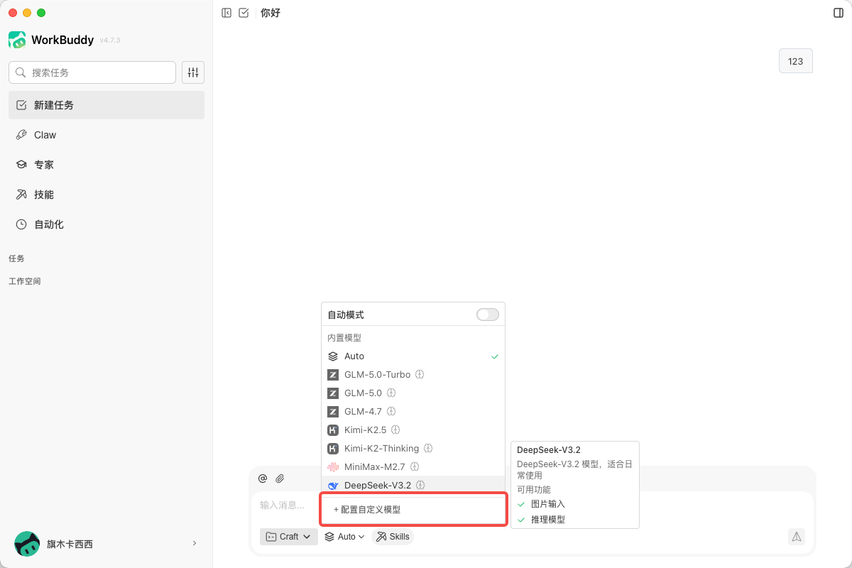Click the new task checkmark icon in header
This screenshot has width=852, height=568.
(x=244, y=12)
